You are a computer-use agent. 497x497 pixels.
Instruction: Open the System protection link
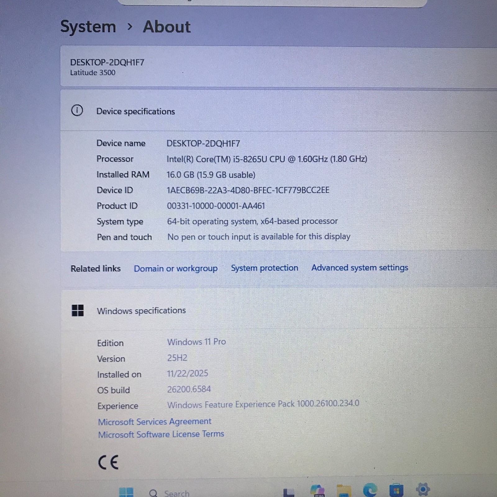[264, 268]
